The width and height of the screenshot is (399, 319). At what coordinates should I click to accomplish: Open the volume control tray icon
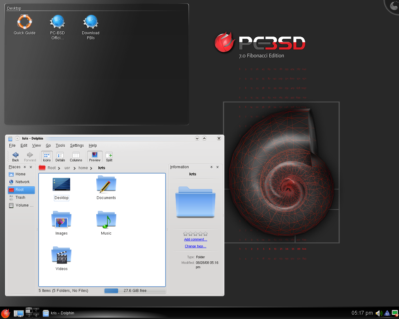[x=379, y=313]
